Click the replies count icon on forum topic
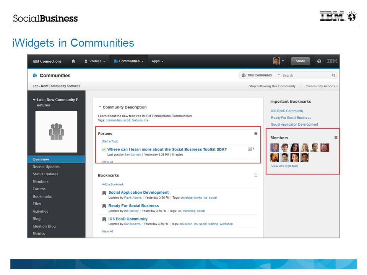Screen dimensions: 367x275 [250, 149]
